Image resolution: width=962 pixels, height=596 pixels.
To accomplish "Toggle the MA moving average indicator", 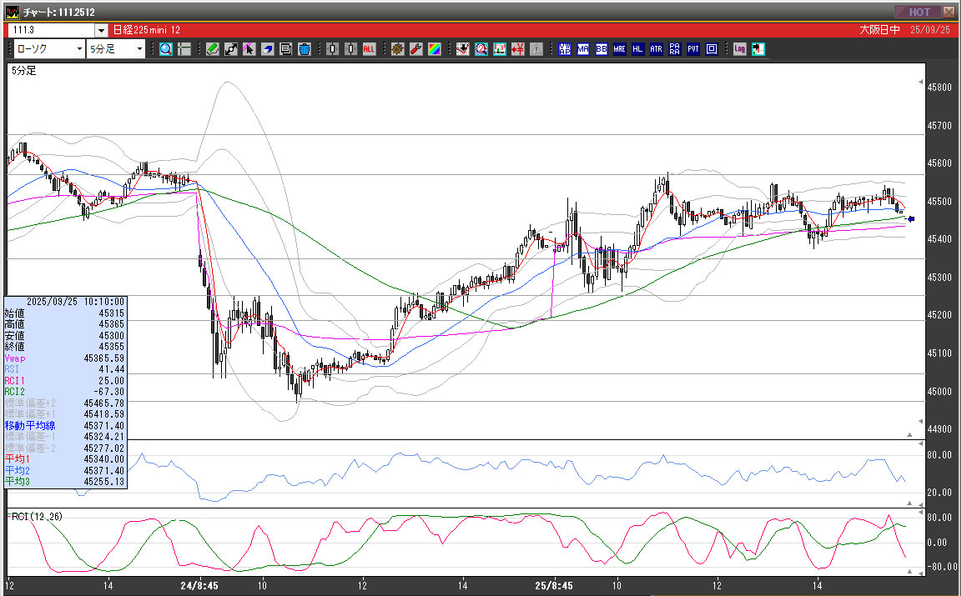I will [x=582, y=49].
